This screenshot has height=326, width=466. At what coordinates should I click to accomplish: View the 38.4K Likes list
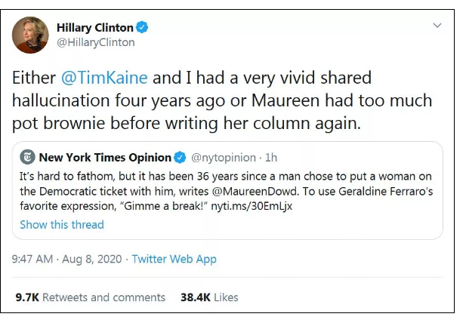(x=209, y=297)
